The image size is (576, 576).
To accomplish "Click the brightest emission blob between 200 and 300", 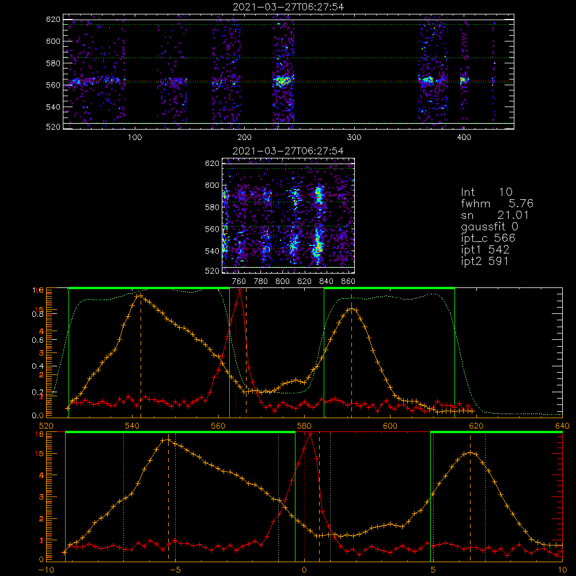I will (283, 81).
